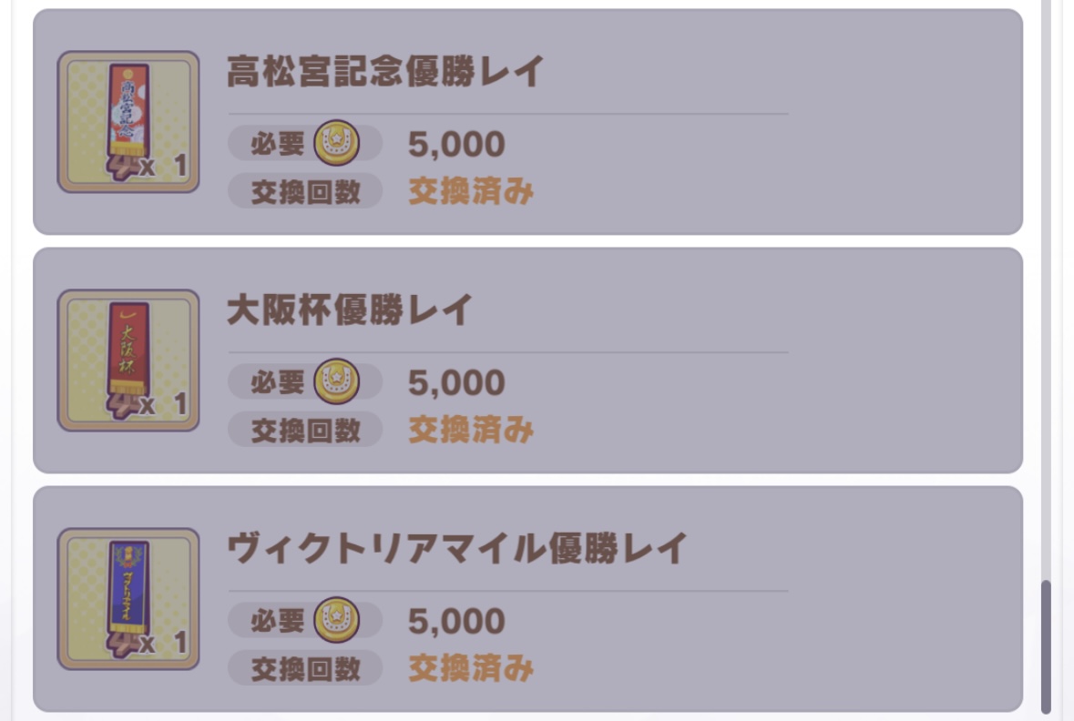Click the gold coin icon for ヴィクトリアマイル優勝レイ
The image size is (1074, 721).
pos(337,621)
